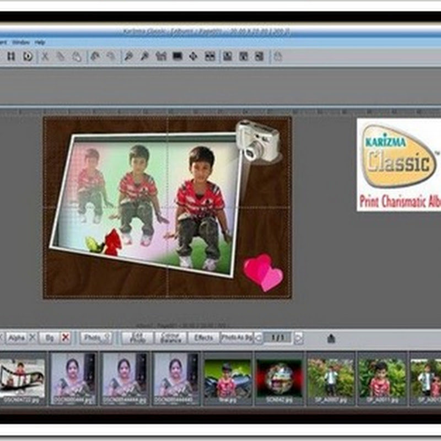The height and width of the screenshot is (441, 441).
Task: Click the Undo arrow toolbar icon
Action: 95,56
